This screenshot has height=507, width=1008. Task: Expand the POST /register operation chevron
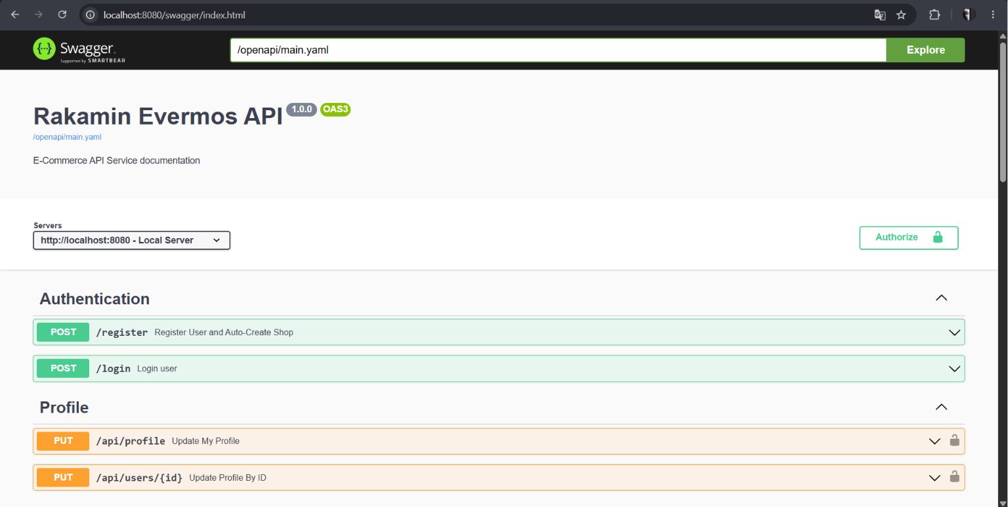pyautogui.click(x=955, y=333)
